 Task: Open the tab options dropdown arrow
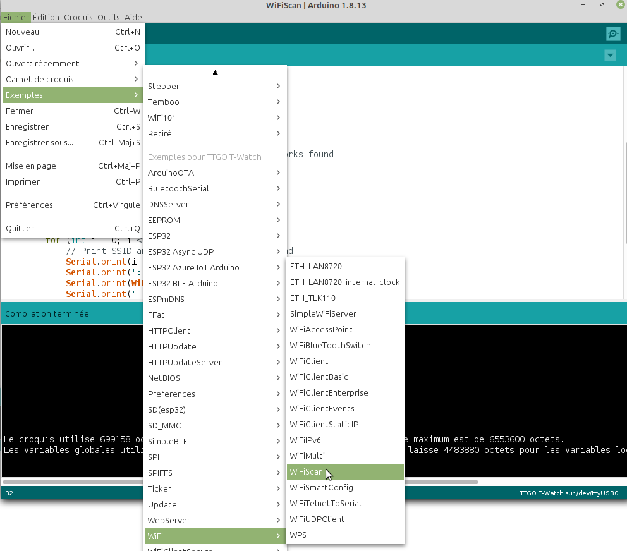click(610, 55)
